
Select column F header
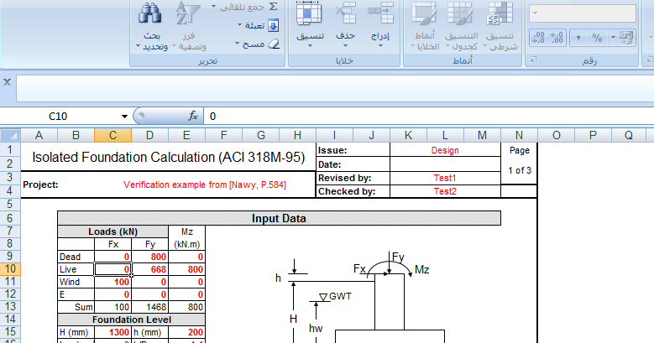click(223, 135)
